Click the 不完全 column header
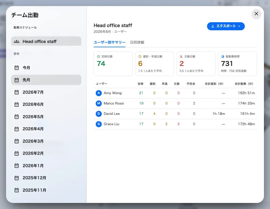The image size is (270, 209). [x=191, y=84]
